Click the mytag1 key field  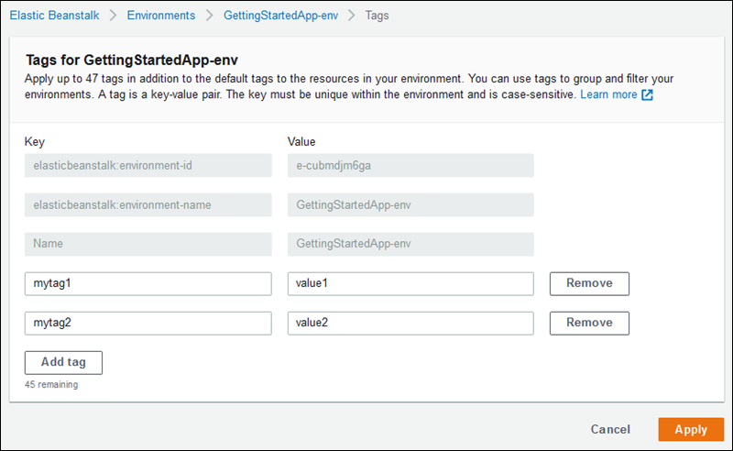tap(148, 284)
